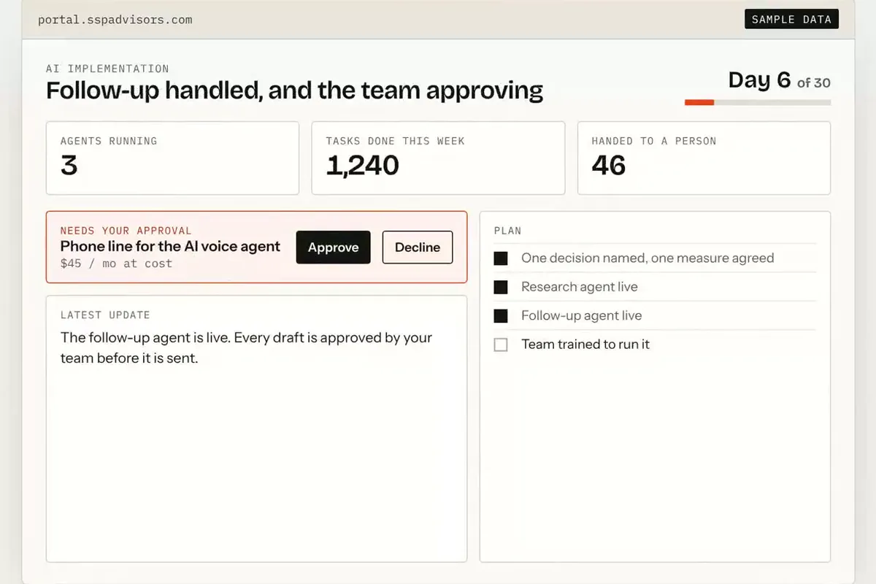Screen dimensions: 876x584
Task: Decline the phone line request
Action: click(418, 247)
